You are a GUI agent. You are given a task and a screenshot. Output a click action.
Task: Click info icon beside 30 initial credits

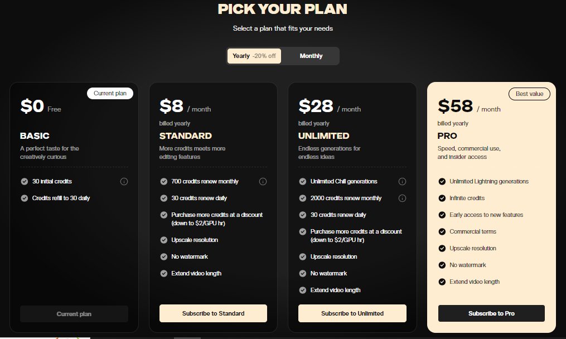point(124,181)
